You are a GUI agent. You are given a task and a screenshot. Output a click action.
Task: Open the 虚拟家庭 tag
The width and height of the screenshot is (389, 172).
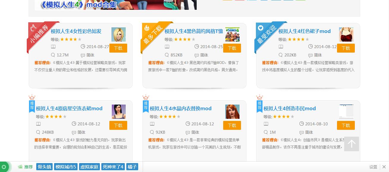coord(89,167)
